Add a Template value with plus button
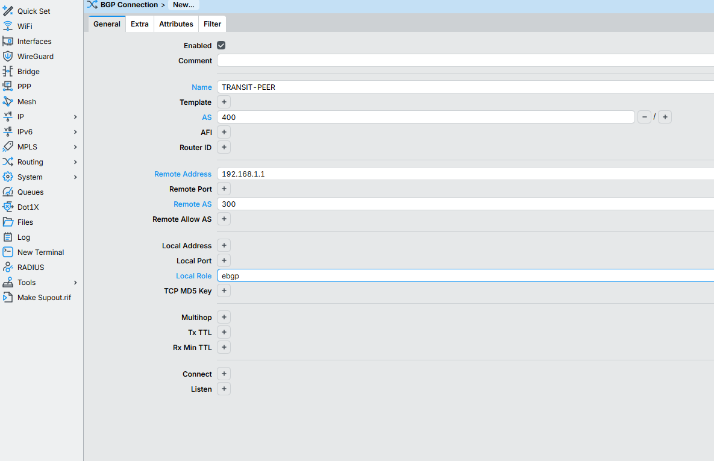714x461 pixels. (x=224, y=102)
